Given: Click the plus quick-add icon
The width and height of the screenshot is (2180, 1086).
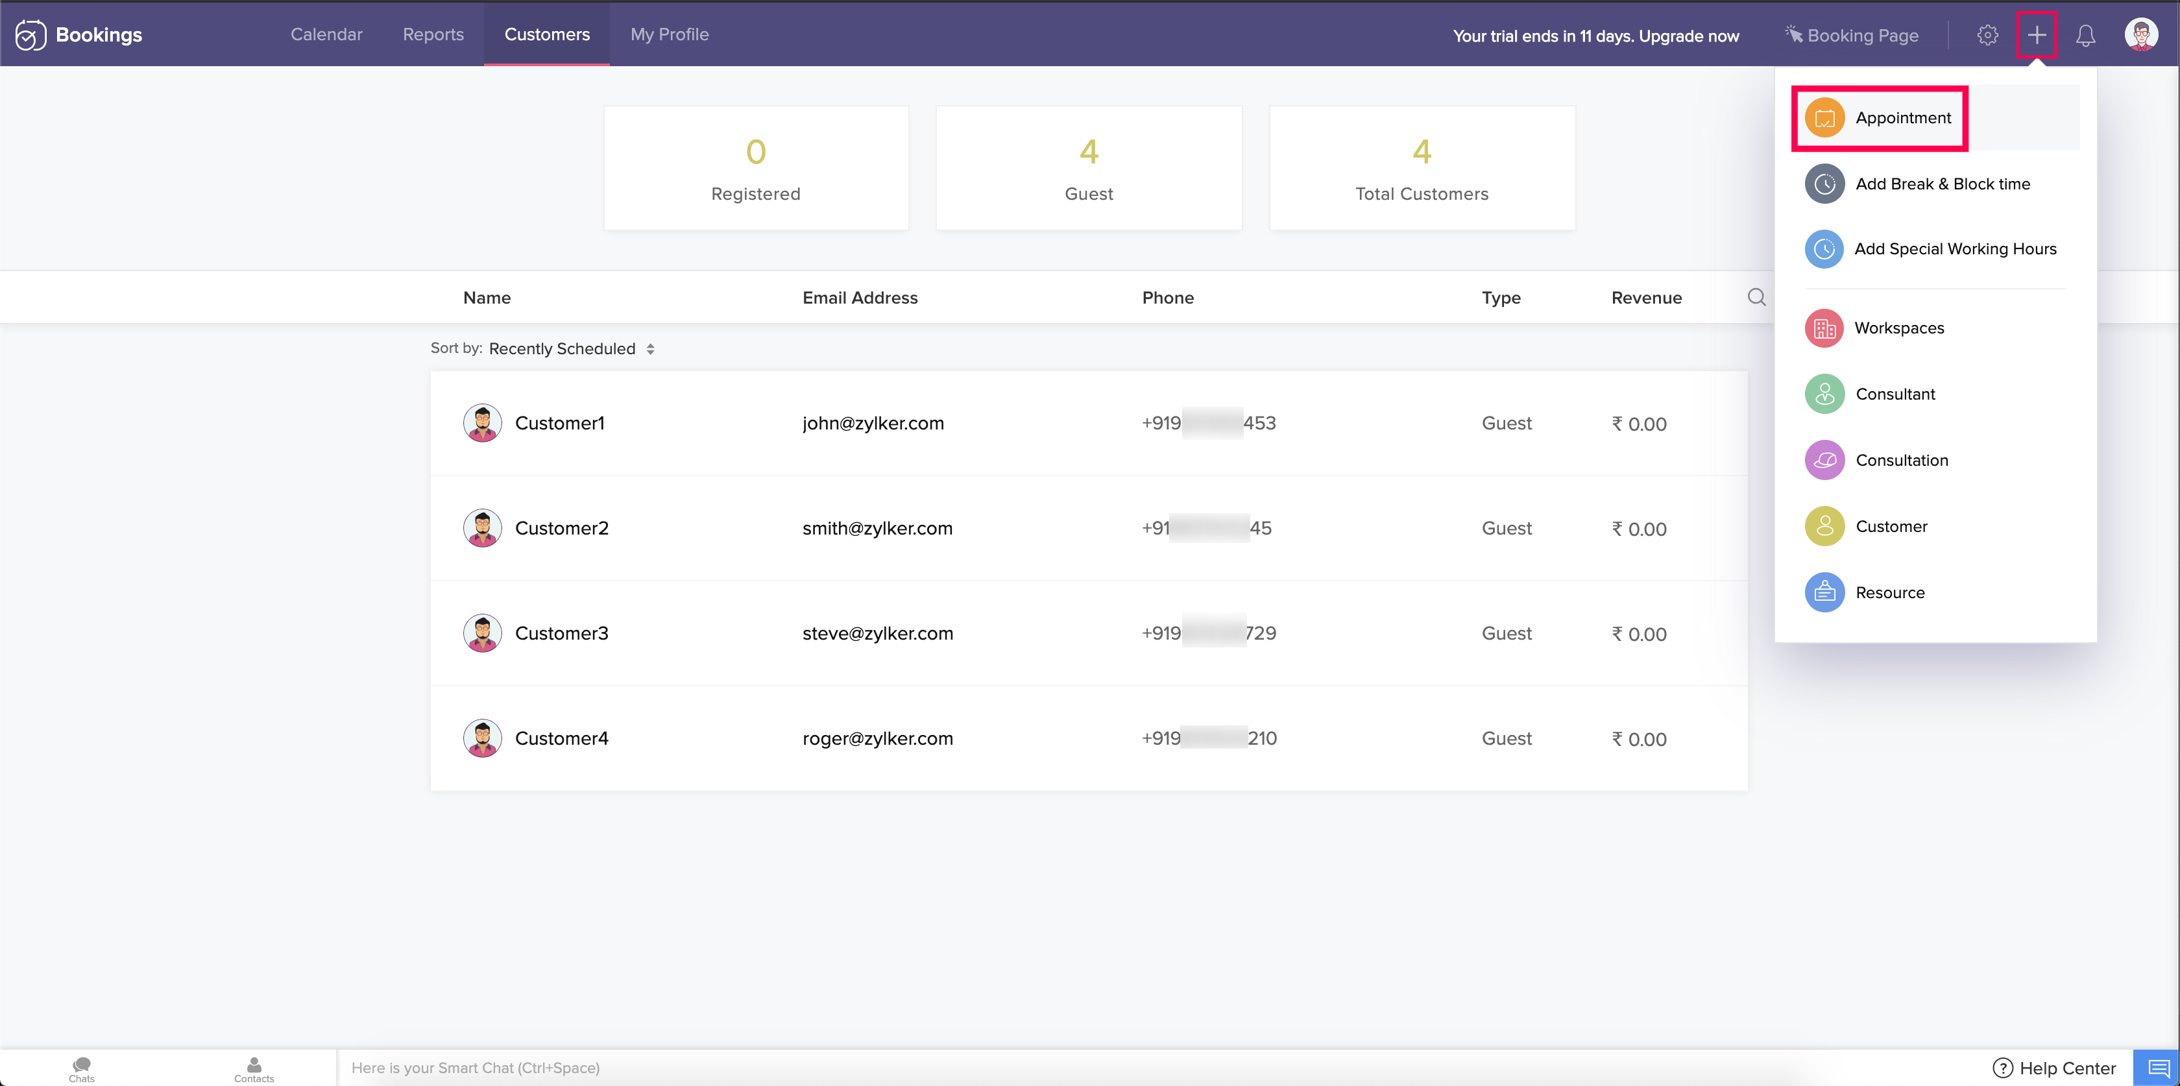Looking at the screenshot, I should click(2036, 34).
